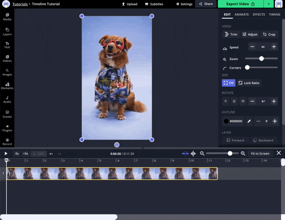The height and width of the screenshot is (220, 285).
Task: Open the Audio panel
Action: pos(7,99)
